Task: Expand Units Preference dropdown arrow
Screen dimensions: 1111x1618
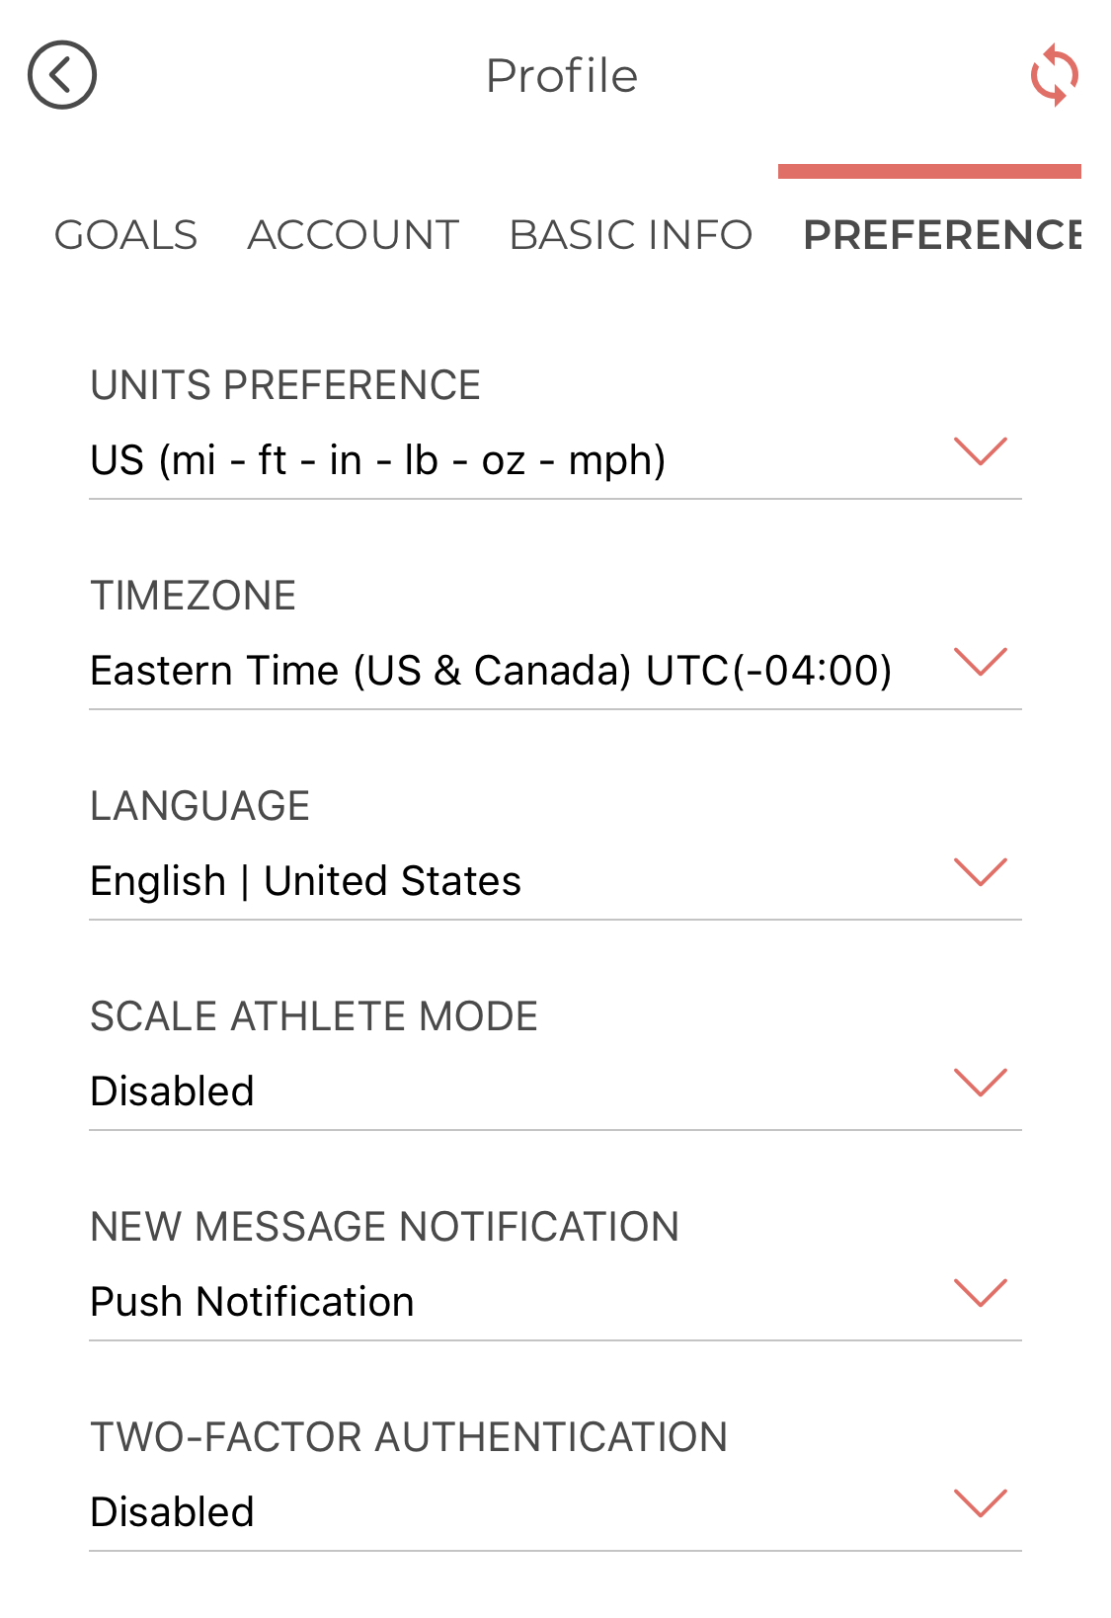Action: click(980, 451)
